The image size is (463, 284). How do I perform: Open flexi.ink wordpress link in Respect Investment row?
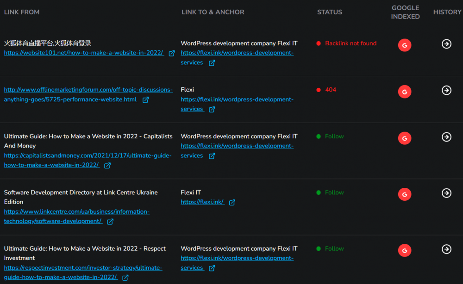[237, 263]
